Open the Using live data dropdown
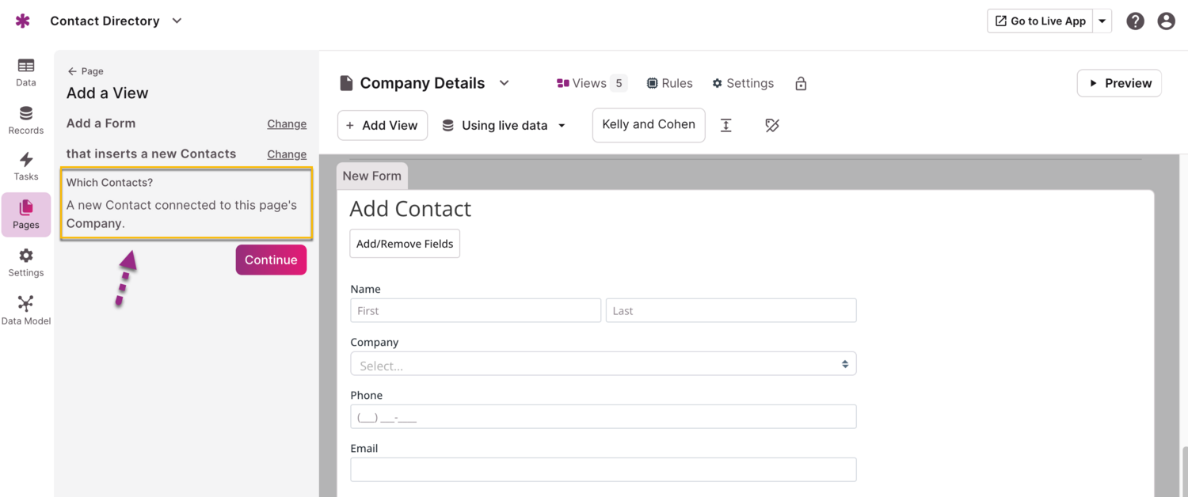Screen dimensions: 1188x497 click(505, 125)
